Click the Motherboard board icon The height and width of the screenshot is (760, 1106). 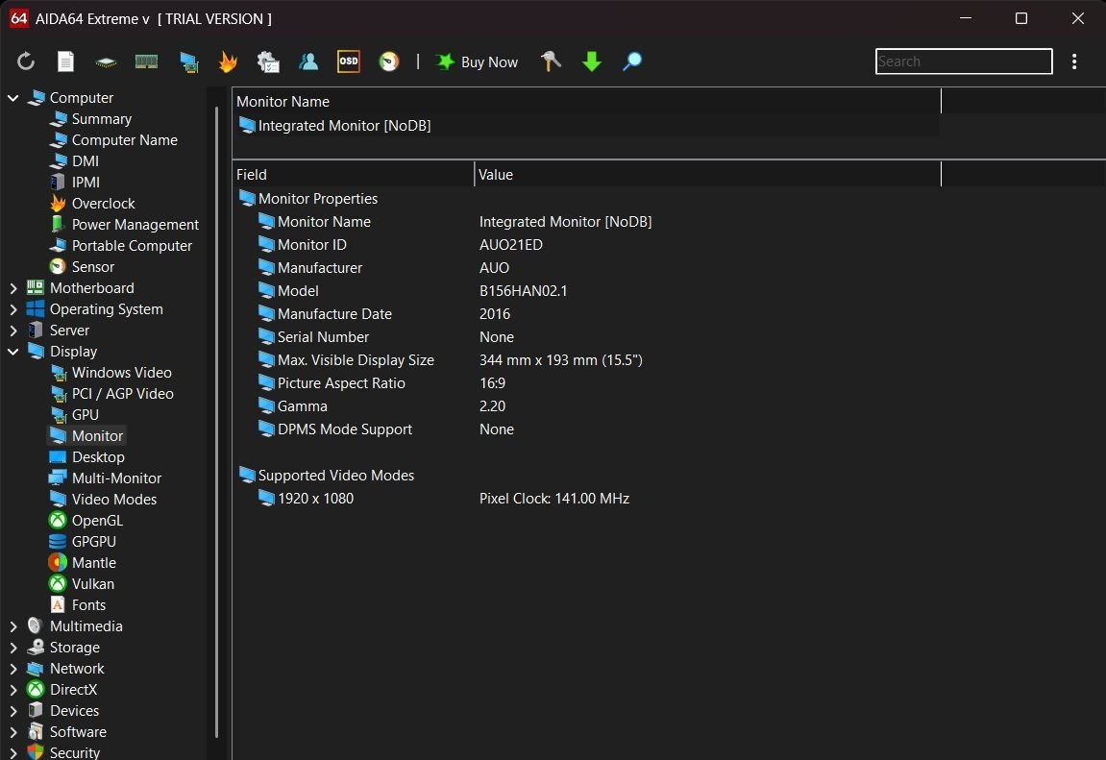coord(36,287)
